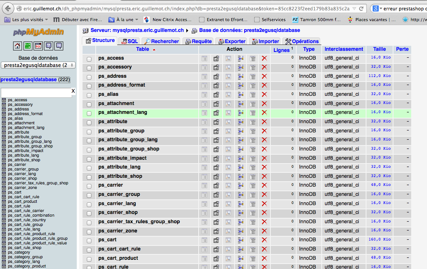Go to the Requête tab
Image resolution: width=427 pixels, height=269 pixels.
point(199,41)
